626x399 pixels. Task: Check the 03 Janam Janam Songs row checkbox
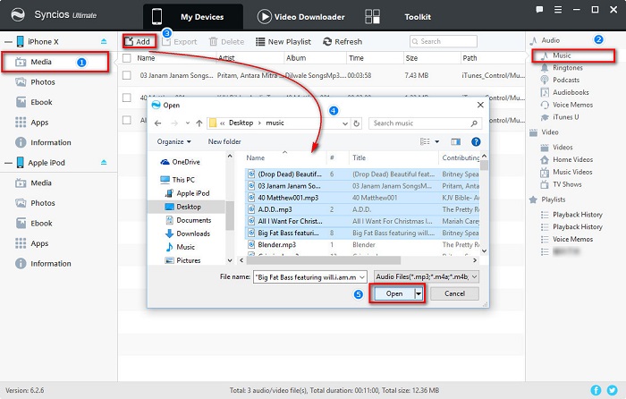point(127,75)
